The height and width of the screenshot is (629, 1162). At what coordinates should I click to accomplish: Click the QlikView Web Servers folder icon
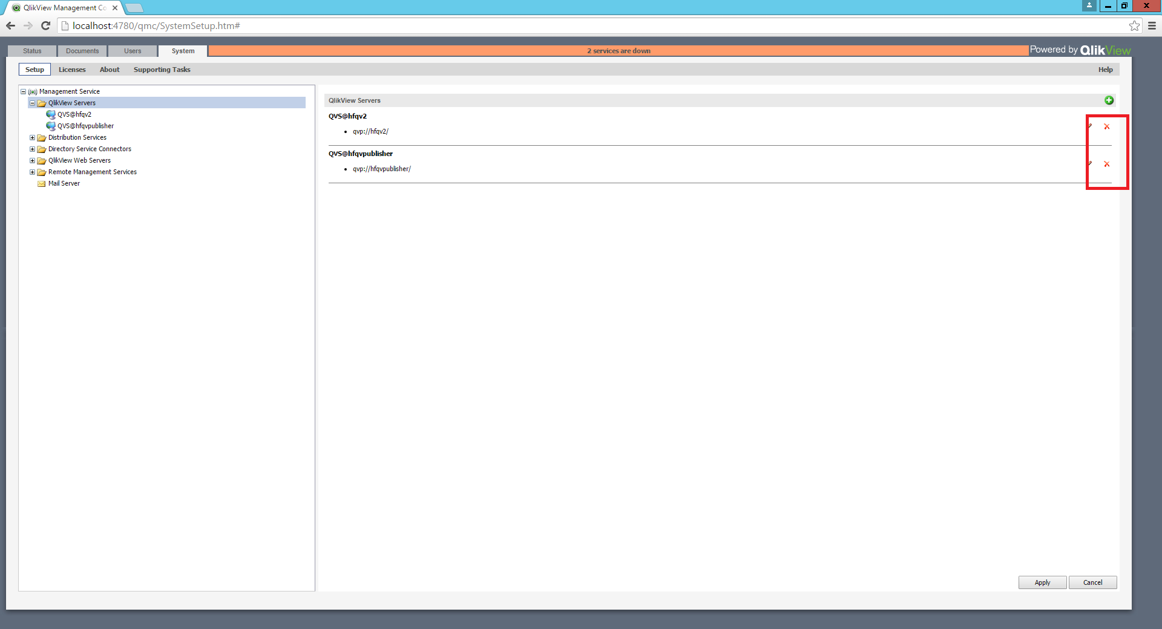pyautogui.click(x=42, y=161)
